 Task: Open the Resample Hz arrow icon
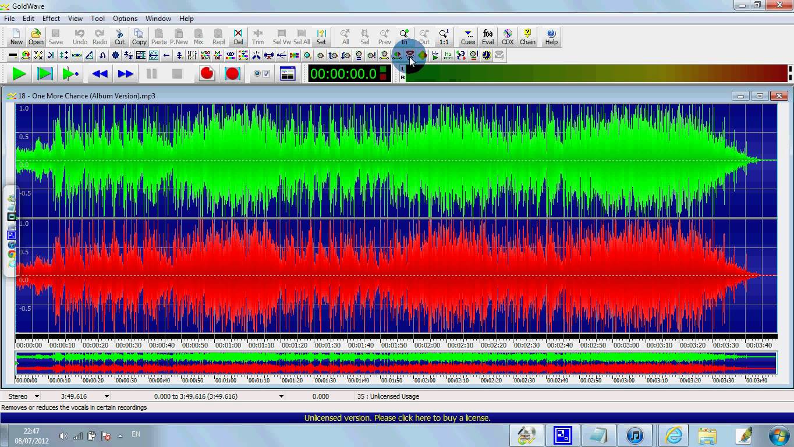pos(448,55)
